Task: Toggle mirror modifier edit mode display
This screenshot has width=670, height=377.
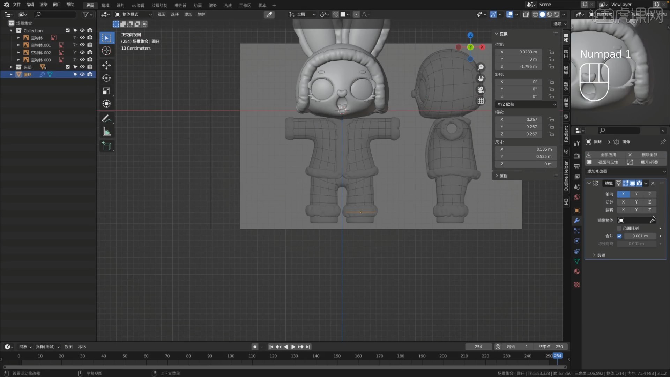Action: 625,183
